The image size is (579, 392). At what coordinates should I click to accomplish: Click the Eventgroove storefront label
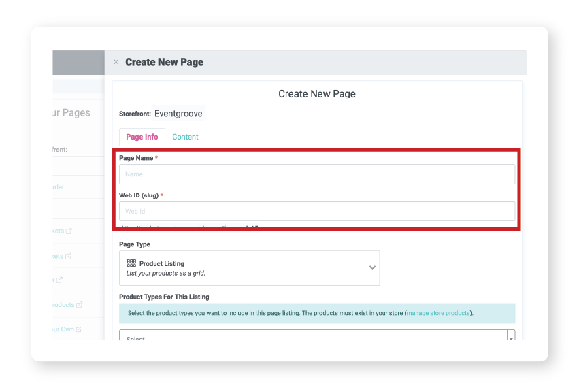tap(178, 114)
